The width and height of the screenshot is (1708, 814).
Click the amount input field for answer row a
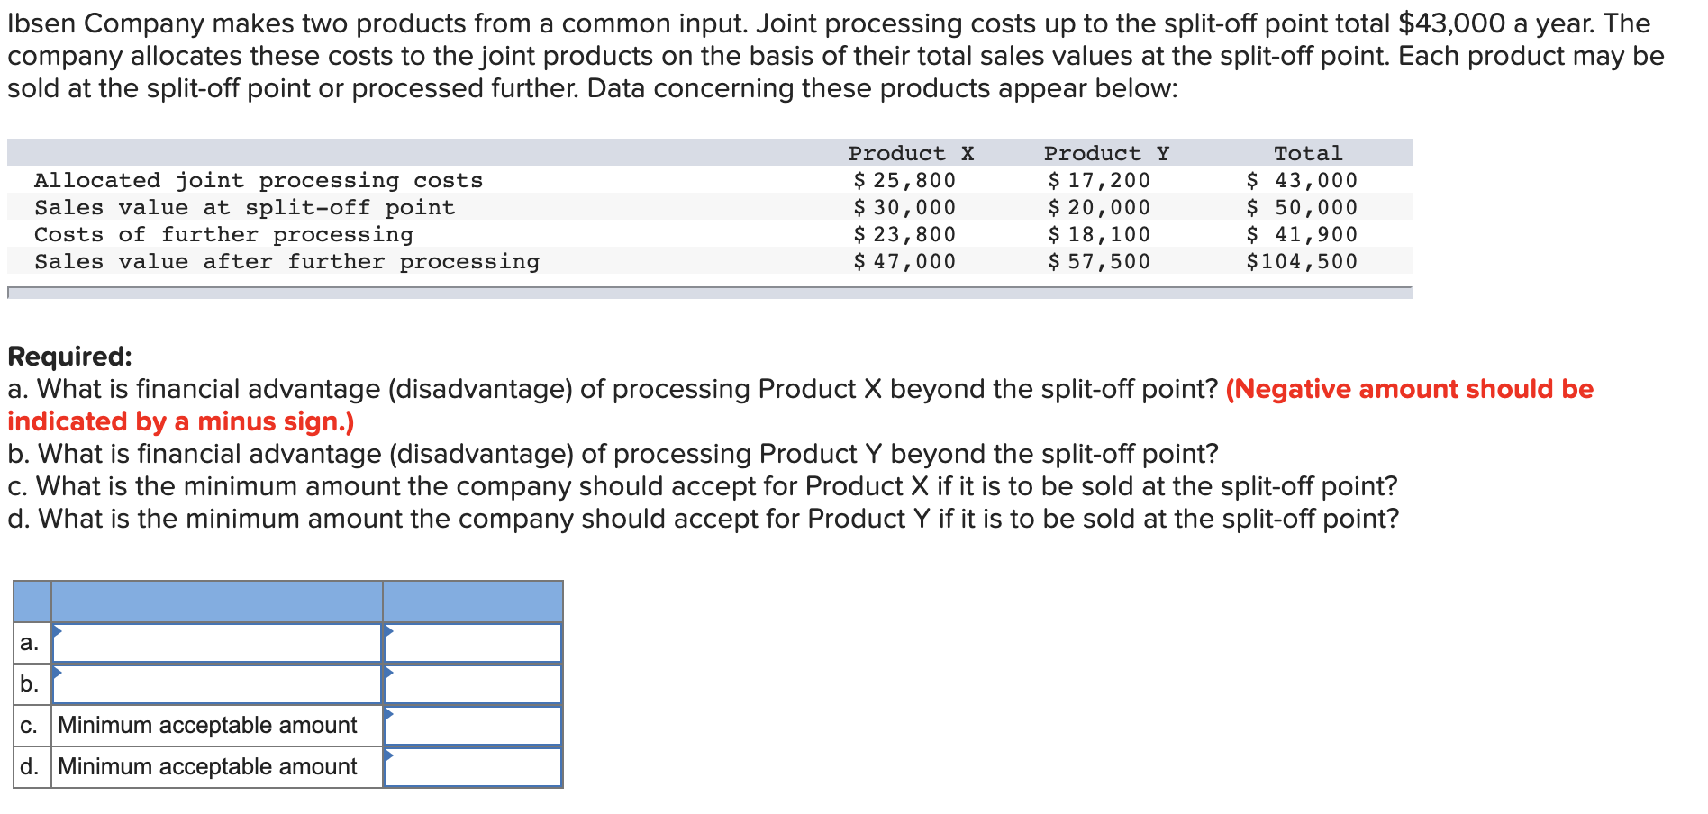point(473,644)
